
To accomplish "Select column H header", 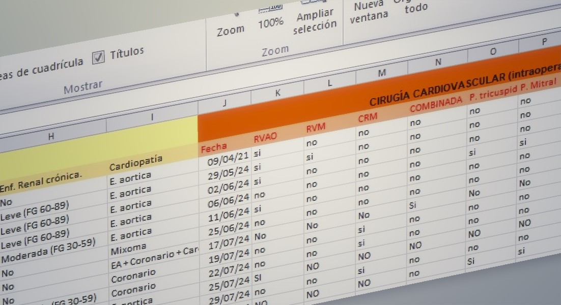I will (x=51, y=136).
